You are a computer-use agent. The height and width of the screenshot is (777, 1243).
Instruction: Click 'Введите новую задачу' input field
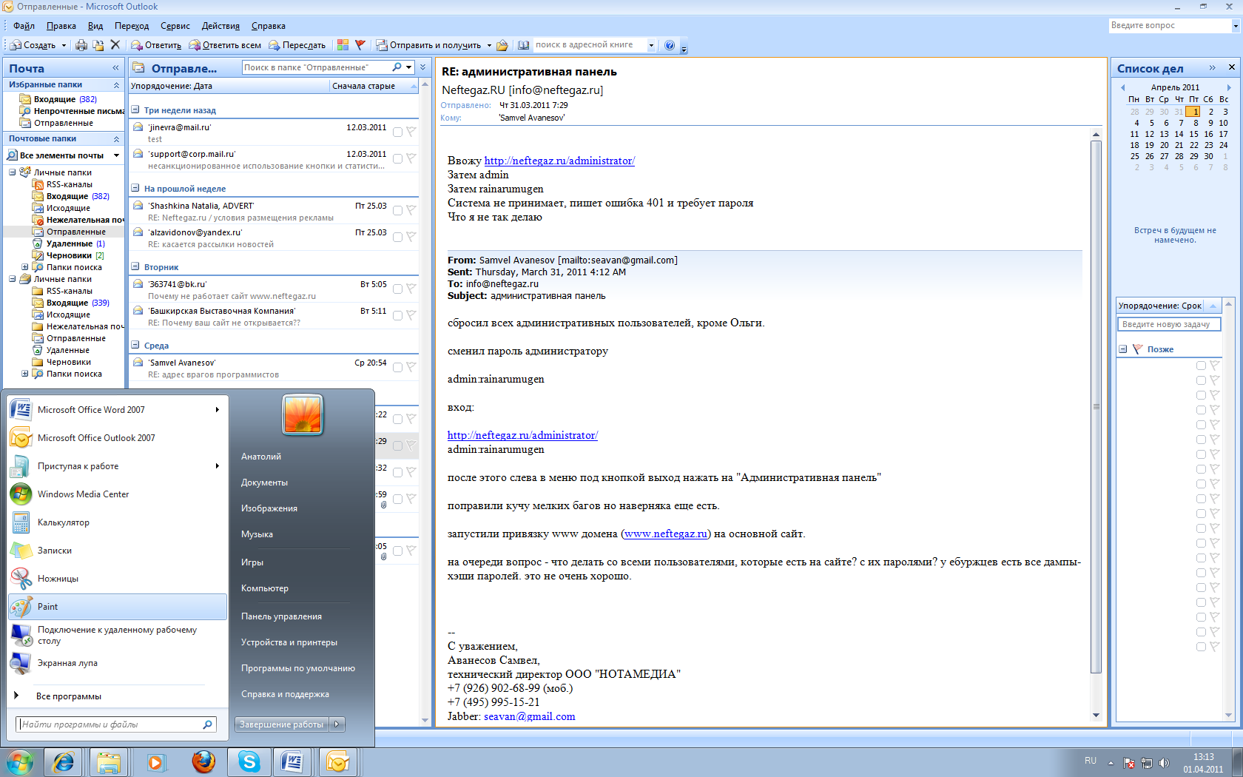1169,324
